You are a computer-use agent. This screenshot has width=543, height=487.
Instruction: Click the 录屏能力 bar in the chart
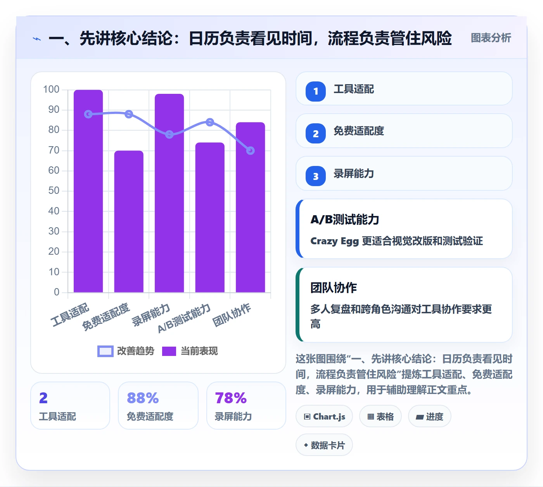click(169, 193)
